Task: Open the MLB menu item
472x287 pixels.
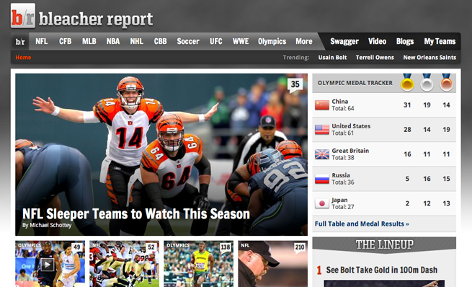Action: [x=89, y=41]
